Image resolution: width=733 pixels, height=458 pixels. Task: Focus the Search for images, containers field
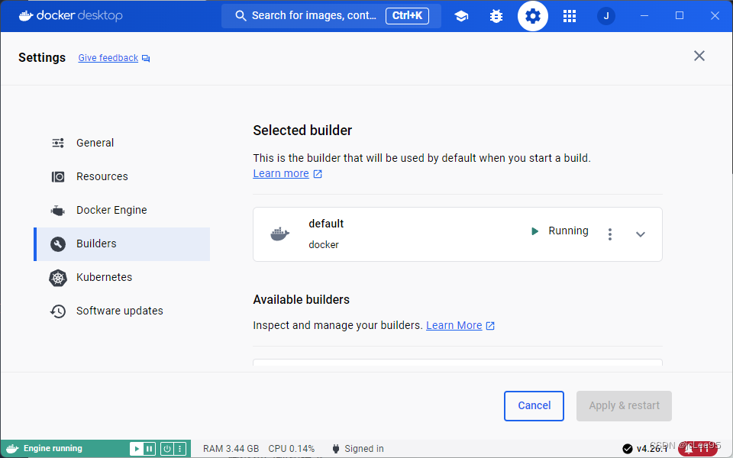click(331, 16)
